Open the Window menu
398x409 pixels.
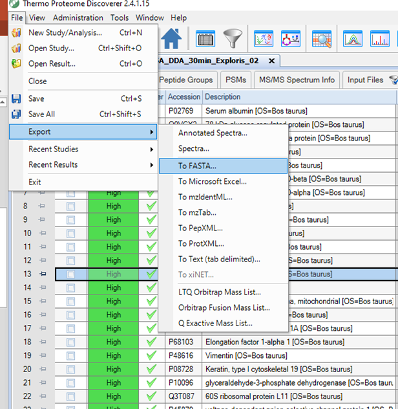[x=149, y=17]
